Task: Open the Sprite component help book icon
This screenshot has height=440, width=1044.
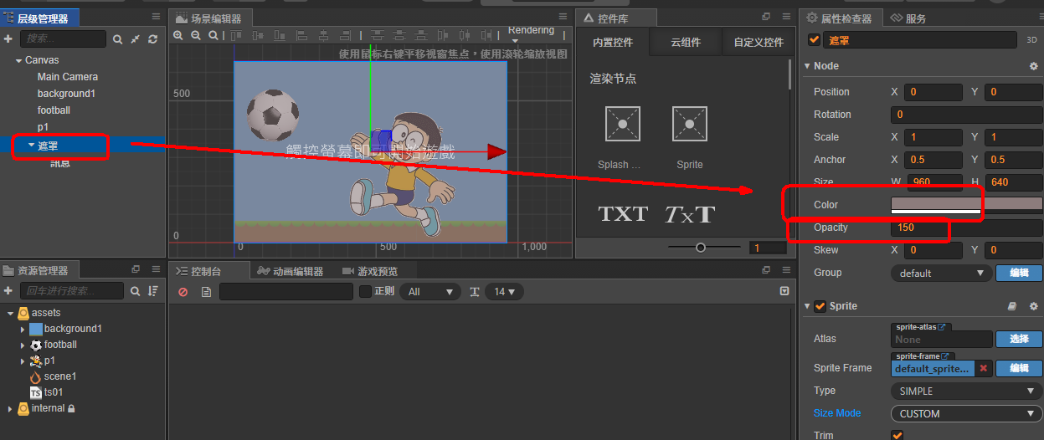Action: (x=1012, y=307)
